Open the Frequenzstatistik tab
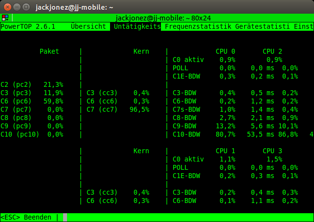This screenshot has height=222, width=314. [198, 26]
